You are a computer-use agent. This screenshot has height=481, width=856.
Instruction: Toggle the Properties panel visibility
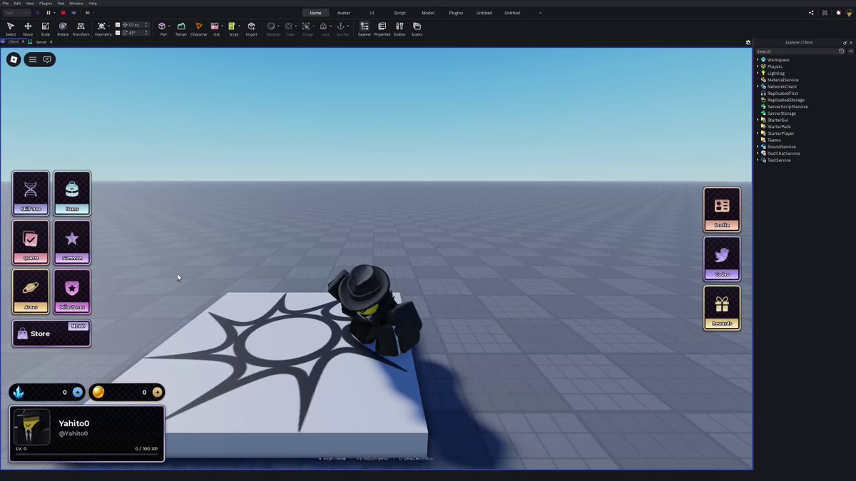click(382, 29)
